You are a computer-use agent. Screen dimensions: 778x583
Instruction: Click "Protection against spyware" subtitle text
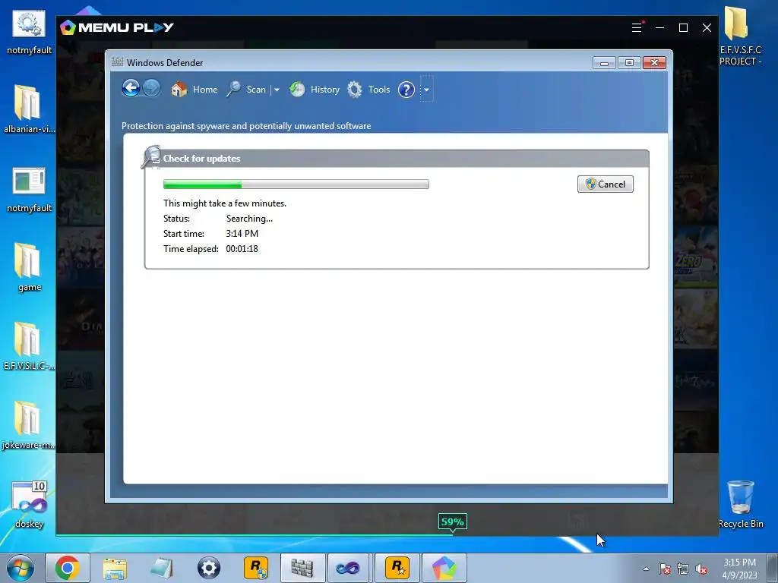click(x=246, y=126)
